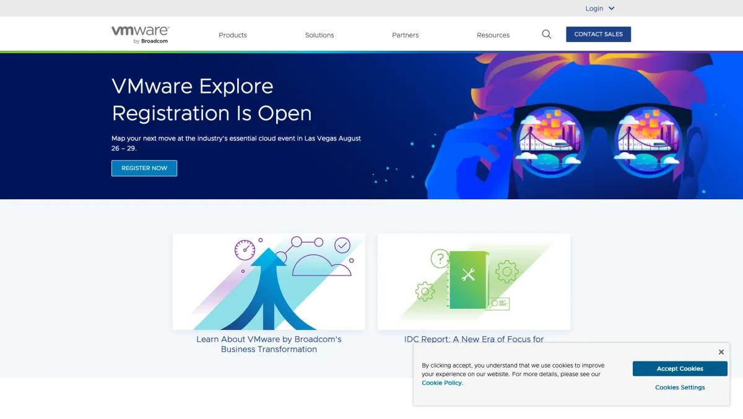This screenshot has width=743, height=419.
Task: Click the Register Now button
Action: click(x=144, y=168)
